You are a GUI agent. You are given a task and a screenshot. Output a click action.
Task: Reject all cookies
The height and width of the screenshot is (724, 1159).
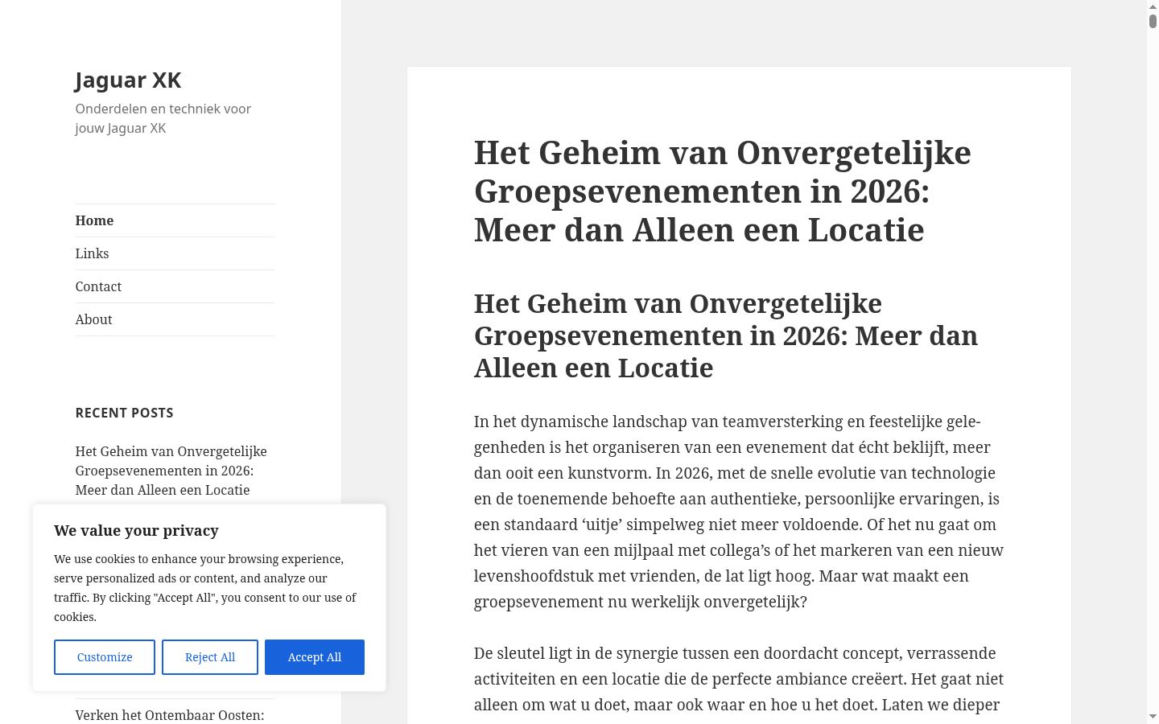(x=210, y=657)
